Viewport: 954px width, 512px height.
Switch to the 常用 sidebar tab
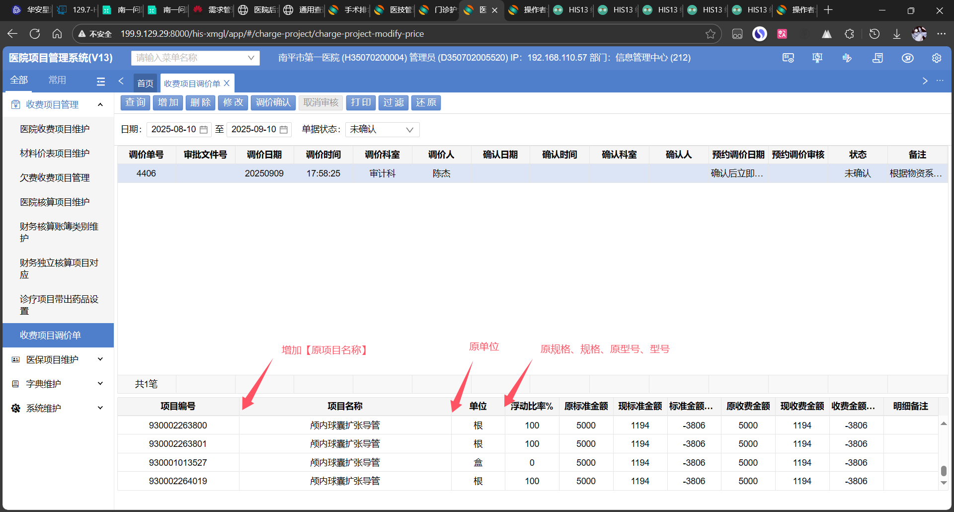click(x=57, y=80)
